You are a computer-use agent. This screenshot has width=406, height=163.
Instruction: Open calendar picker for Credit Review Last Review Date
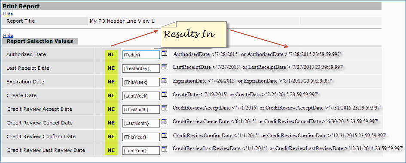164,149
